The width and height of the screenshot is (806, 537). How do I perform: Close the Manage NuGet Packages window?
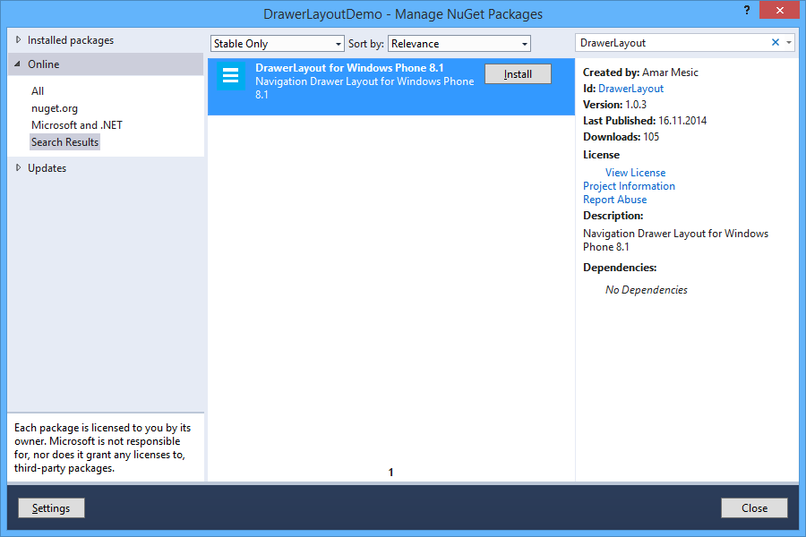(x=779, y=10)
